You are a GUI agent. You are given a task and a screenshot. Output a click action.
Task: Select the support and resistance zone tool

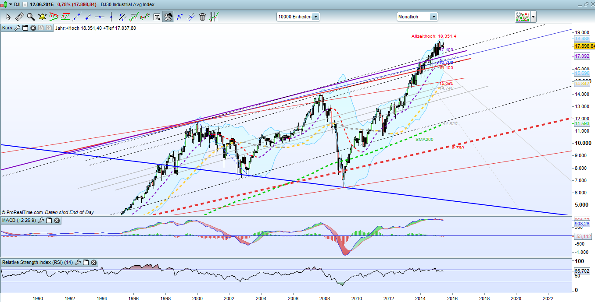click(x=65, y=17)
